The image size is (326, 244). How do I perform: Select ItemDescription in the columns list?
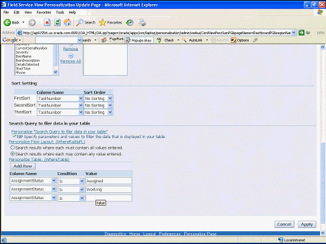click(28, 60)
